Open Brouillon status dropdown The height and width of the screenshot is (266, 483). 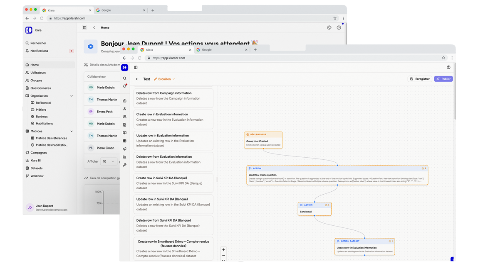point(164,79)
